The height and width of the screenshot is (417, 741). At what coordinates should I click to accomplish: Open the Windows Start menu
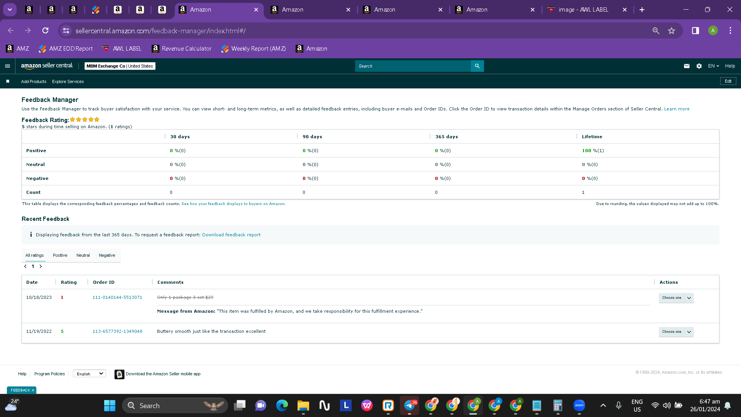click(x=110, y=405)
